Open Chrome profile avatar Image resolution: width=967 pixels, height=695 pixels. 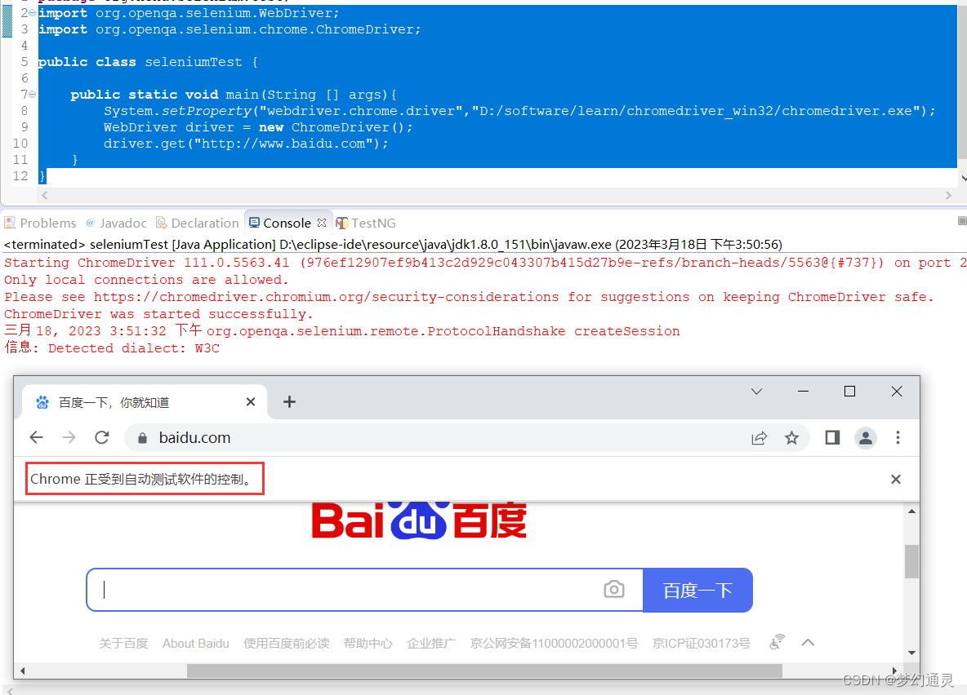866,438
